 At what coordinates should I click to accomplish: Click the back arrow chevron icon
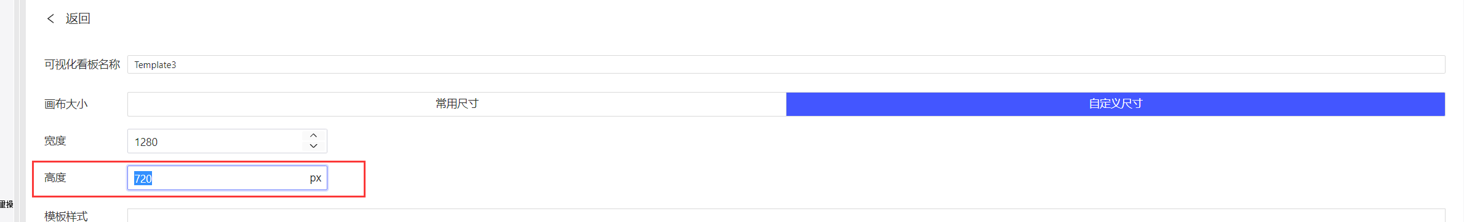pyautogui.click(x=50, y=18)
